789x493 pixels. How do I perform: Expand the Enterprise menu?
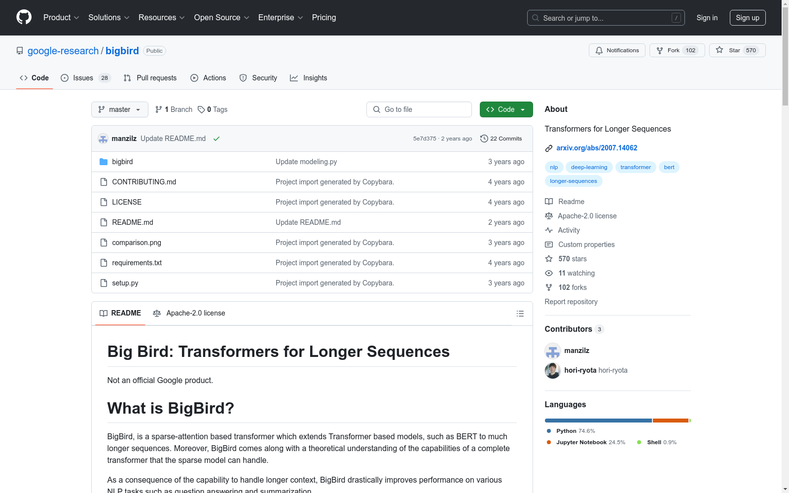pos(281,17)
